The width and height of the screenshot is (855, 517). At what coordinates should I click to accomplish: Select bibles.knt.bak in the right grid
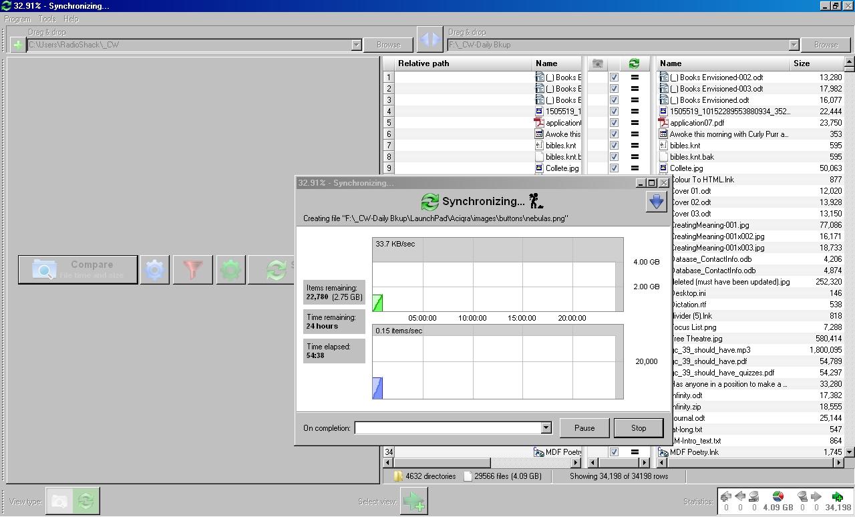(x=692, y=157)
